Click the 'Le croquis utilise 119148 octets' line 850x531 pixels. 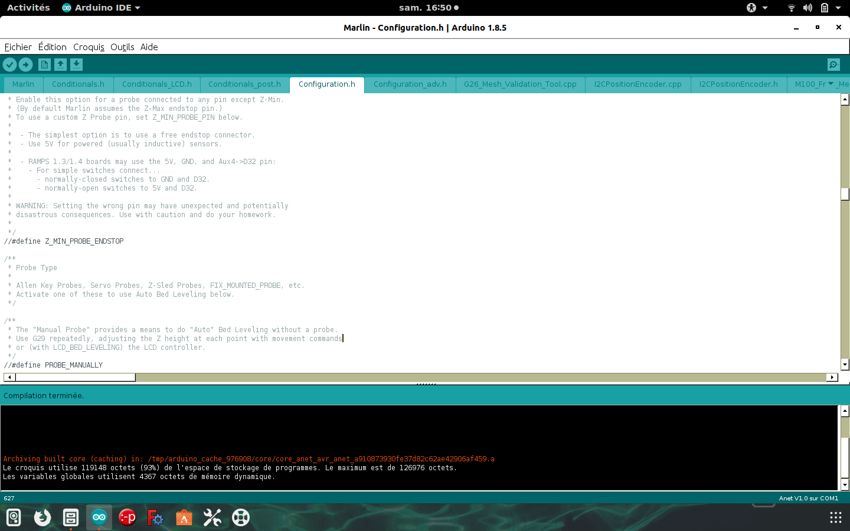230,468
